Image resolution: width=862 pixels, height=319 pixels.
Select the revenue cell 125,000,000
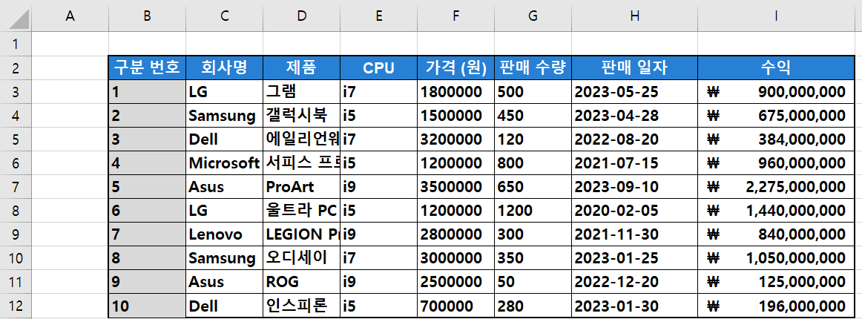776,282
